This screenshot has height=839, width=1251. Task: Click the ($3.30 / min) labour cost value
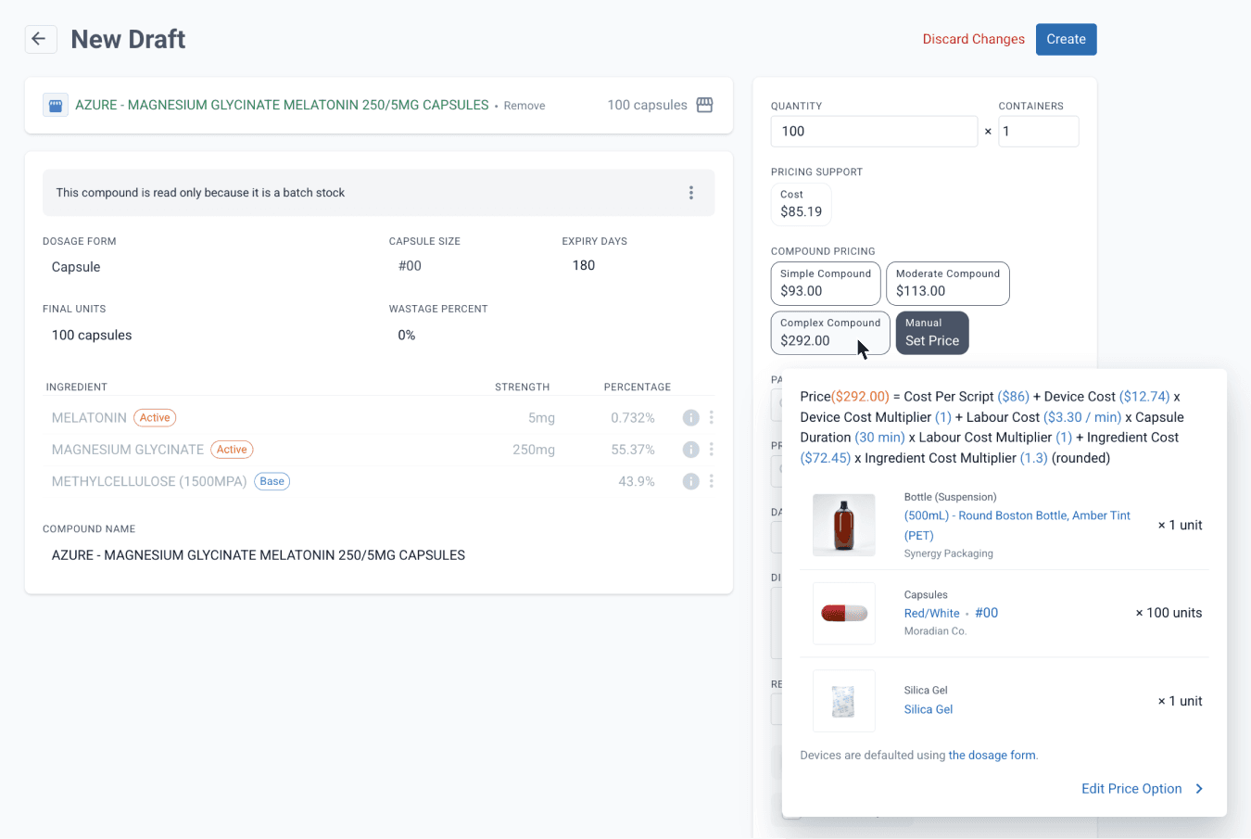pos(1082,417)
